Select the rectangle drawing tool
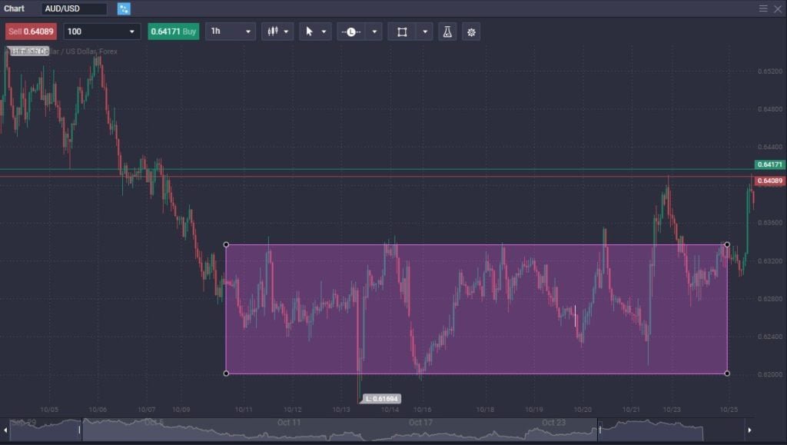Screen dimensions: 787x445 pos(403,32)
